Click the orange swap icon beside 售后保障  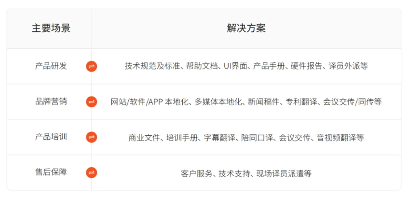click(91, 172)
